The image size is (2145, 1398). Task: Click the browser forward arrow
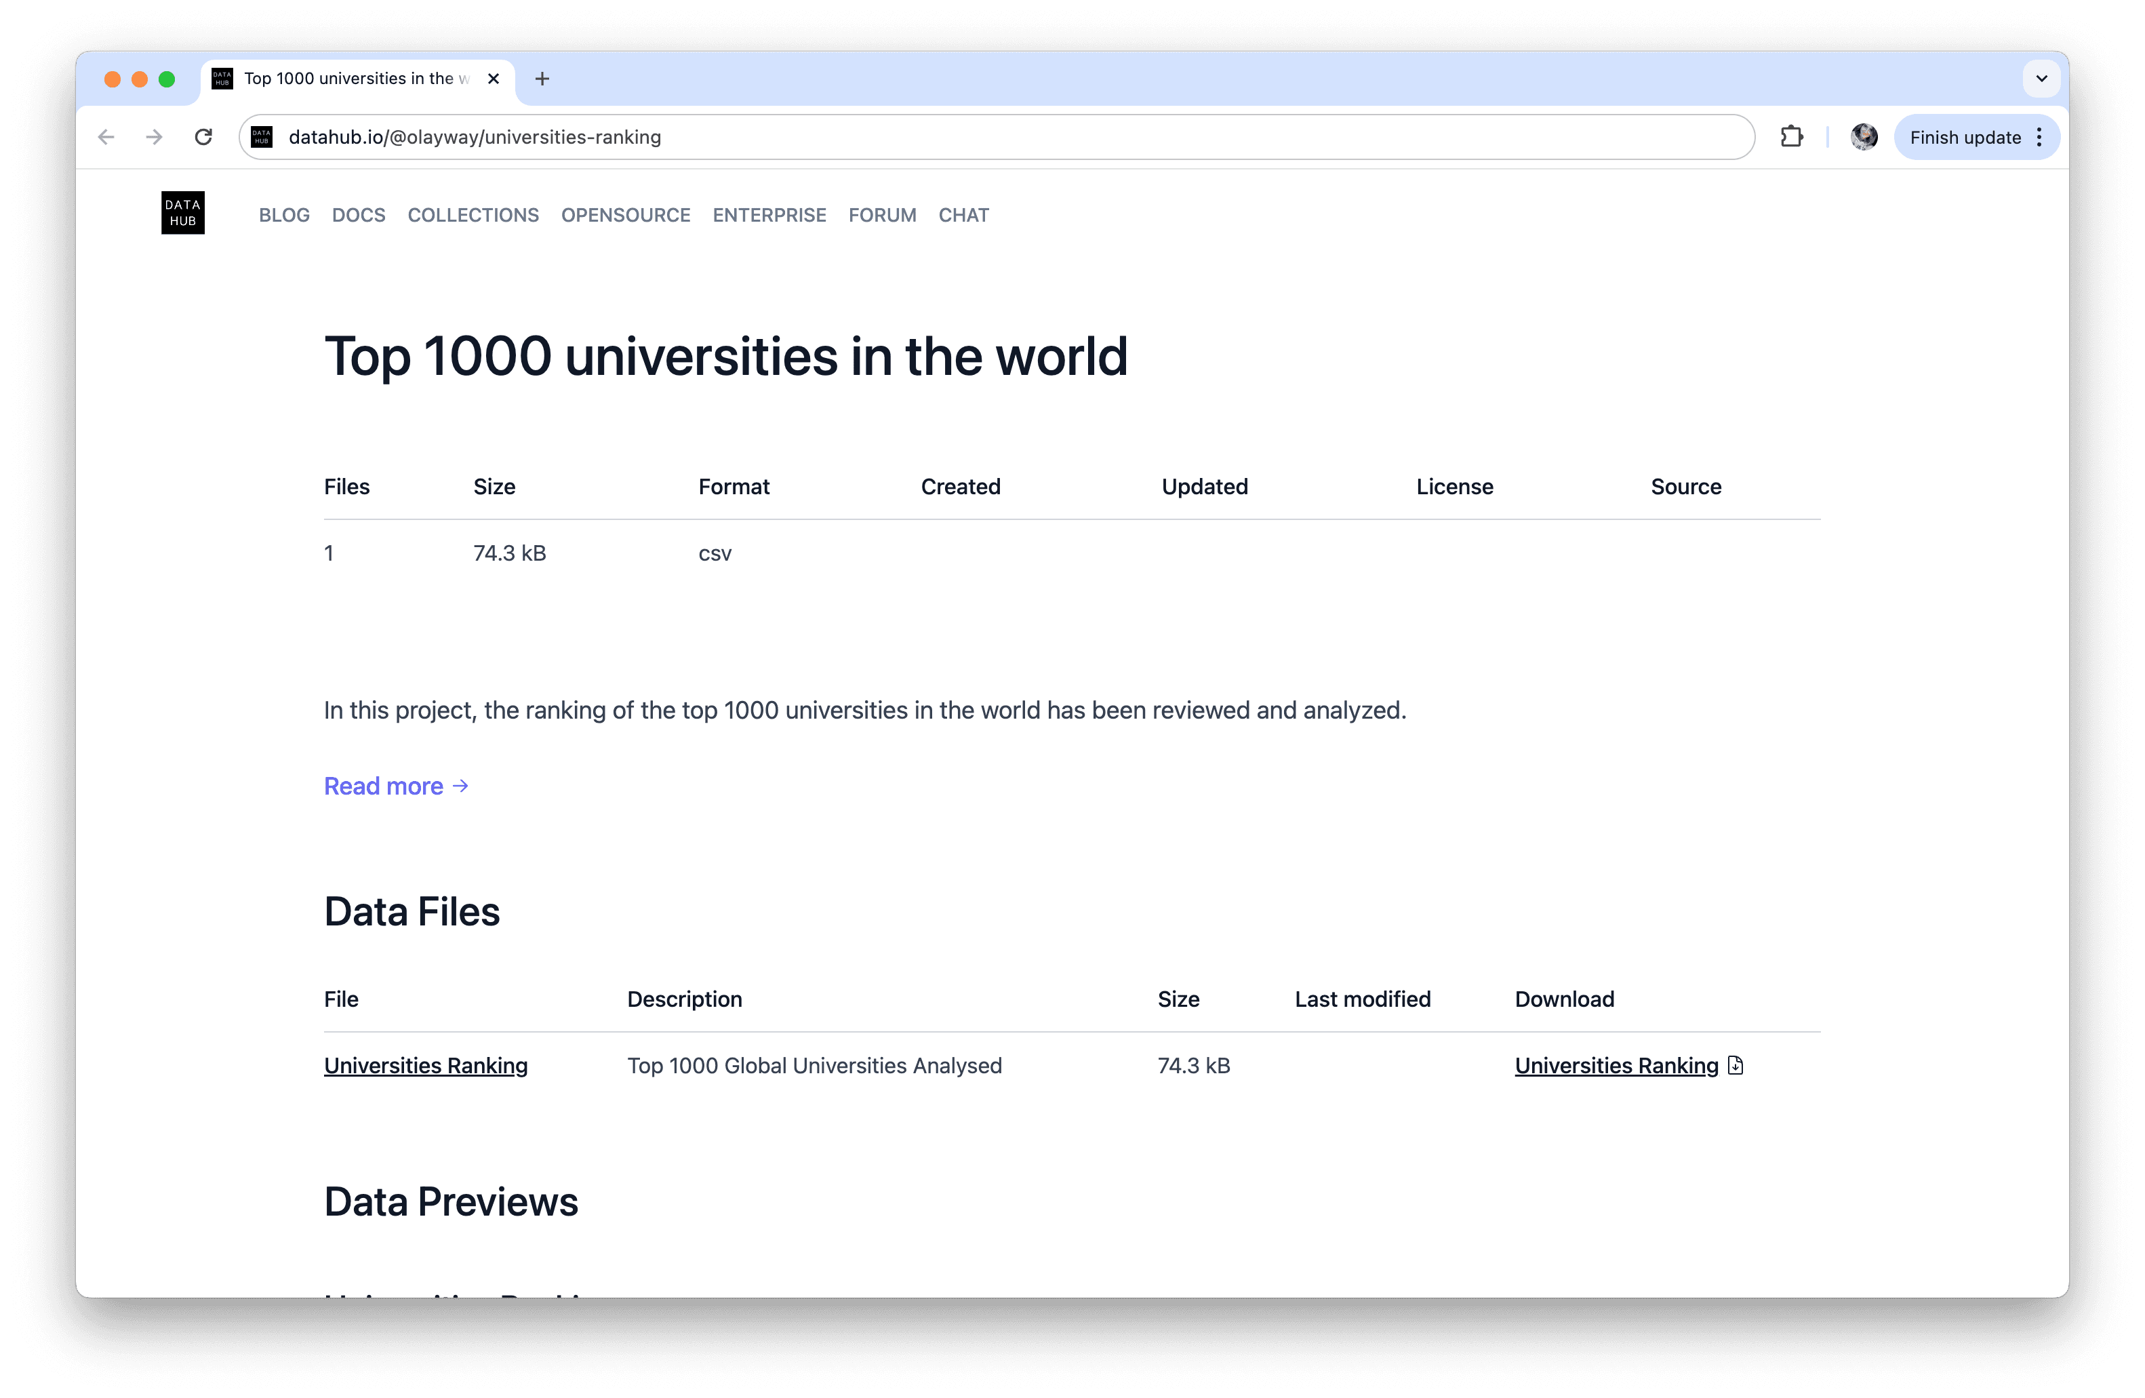click(154, 137)
